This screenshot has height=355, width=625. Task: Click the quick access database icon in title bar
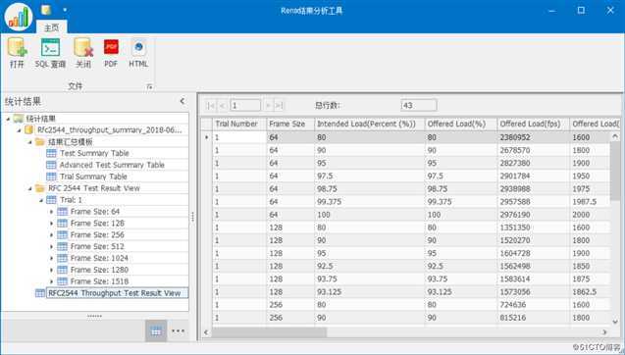[46, 10]
